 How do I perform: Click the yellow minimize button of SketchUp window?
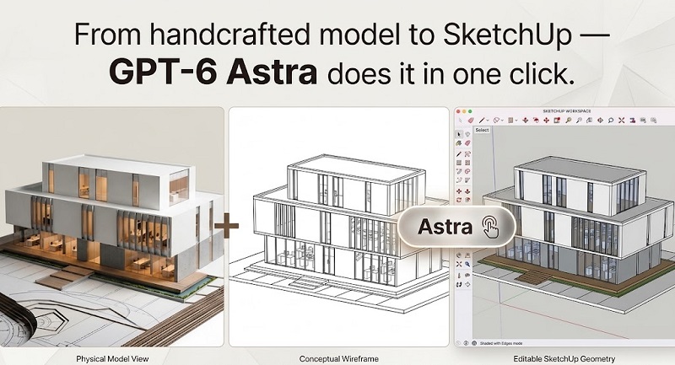click(464, 111)
